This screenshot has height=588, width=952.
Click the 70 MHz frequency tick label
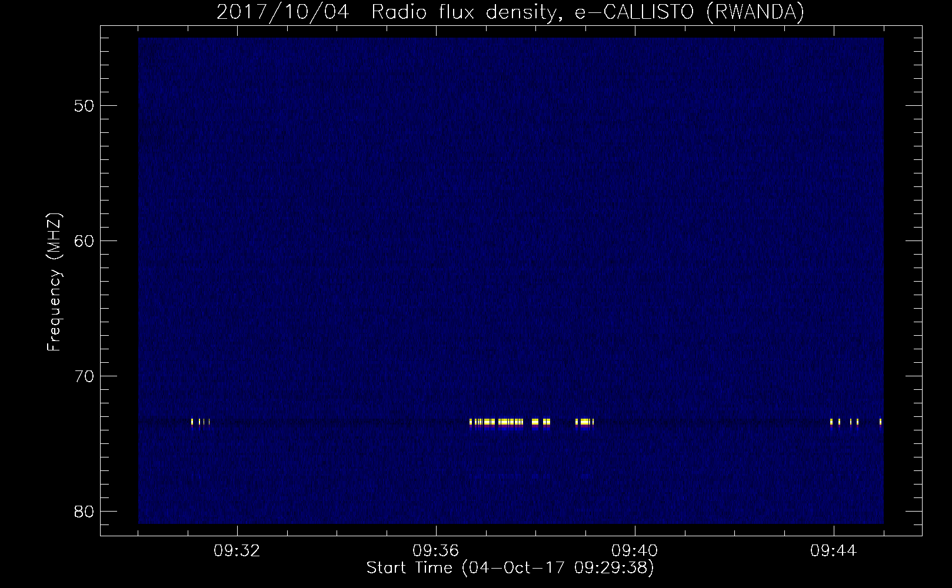tap(85, 376)
